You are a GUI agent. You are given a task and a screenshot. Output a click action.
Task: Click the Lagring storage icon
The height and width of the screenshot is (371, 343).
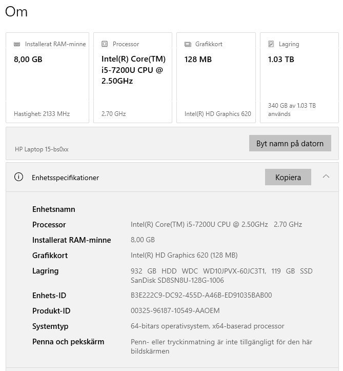point(271,44)
